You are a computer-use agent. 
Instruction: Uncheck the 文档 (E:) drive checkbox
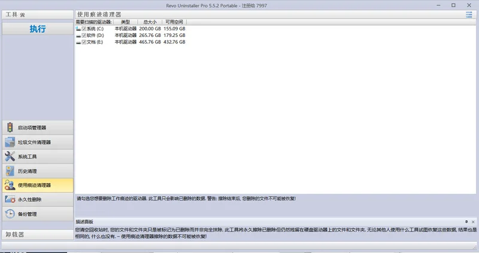(x=84, y=42)
